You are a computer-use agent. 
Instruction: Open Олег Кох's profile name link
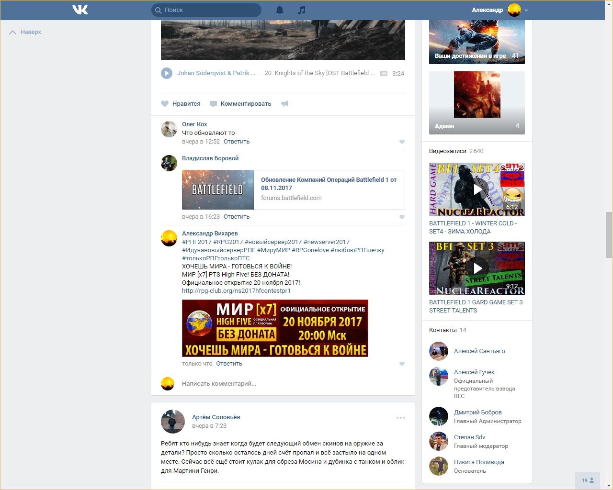tap(194, 124)
